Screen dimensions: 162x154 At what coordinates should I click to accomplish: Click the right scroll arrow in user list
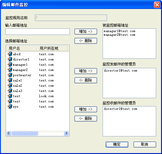pos(66,133)
